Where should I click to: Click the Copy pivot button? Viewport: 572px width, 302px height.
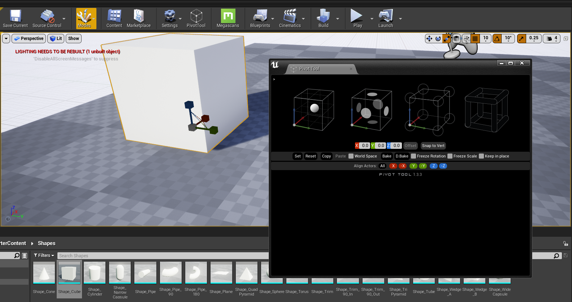point(326,156)
